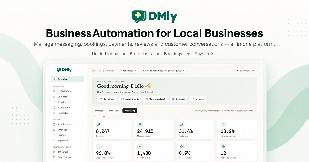Click the 68.2% Flow completion value
Viewport: 309px width, 162px height.
click(228, 131)
